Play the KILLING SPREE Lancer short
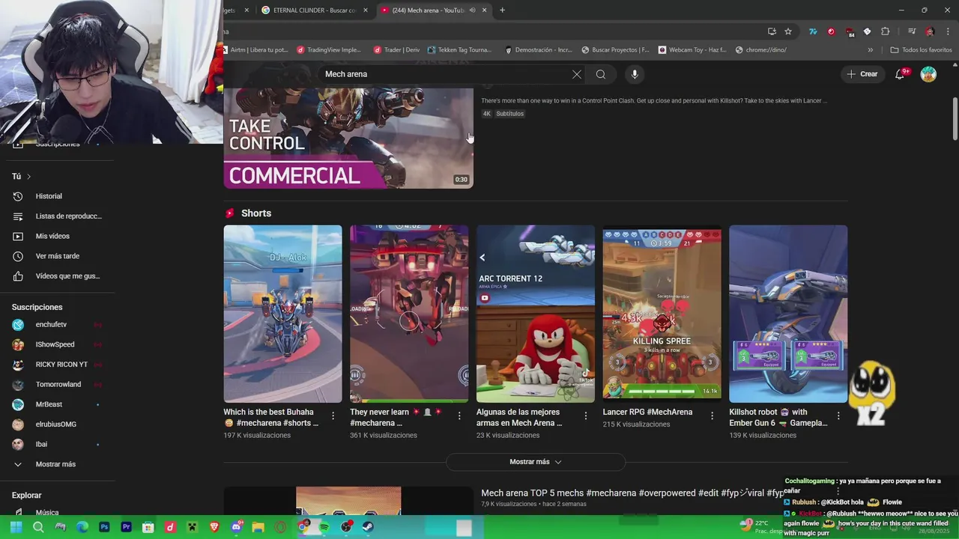The image size is (959, 539). (662, 314)
